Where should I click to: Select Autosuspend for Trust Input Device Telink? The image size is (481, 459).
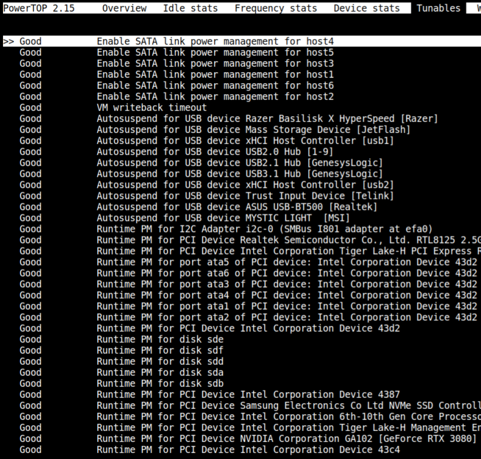(x=207, y=196)
